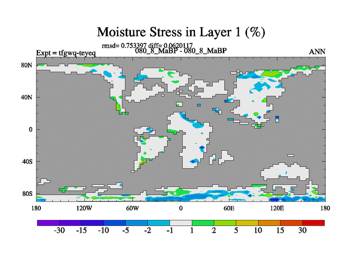
Task: Click the cyan -2 to -1 colorbar segment
Action: point(159,223)
